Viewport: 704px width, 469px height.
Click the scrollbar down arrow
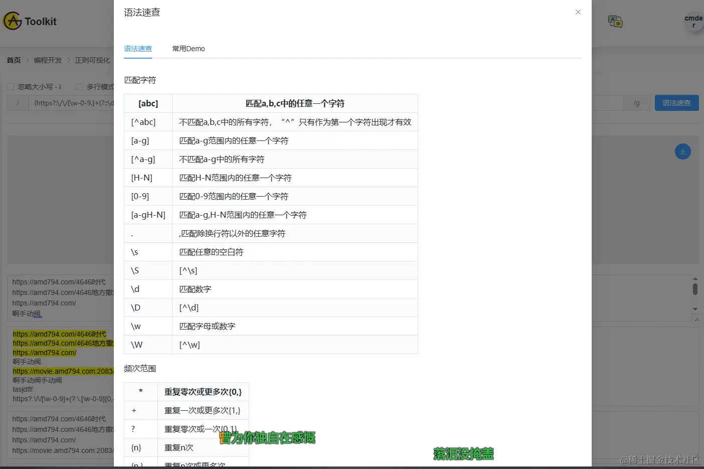[x=695, y=309]
